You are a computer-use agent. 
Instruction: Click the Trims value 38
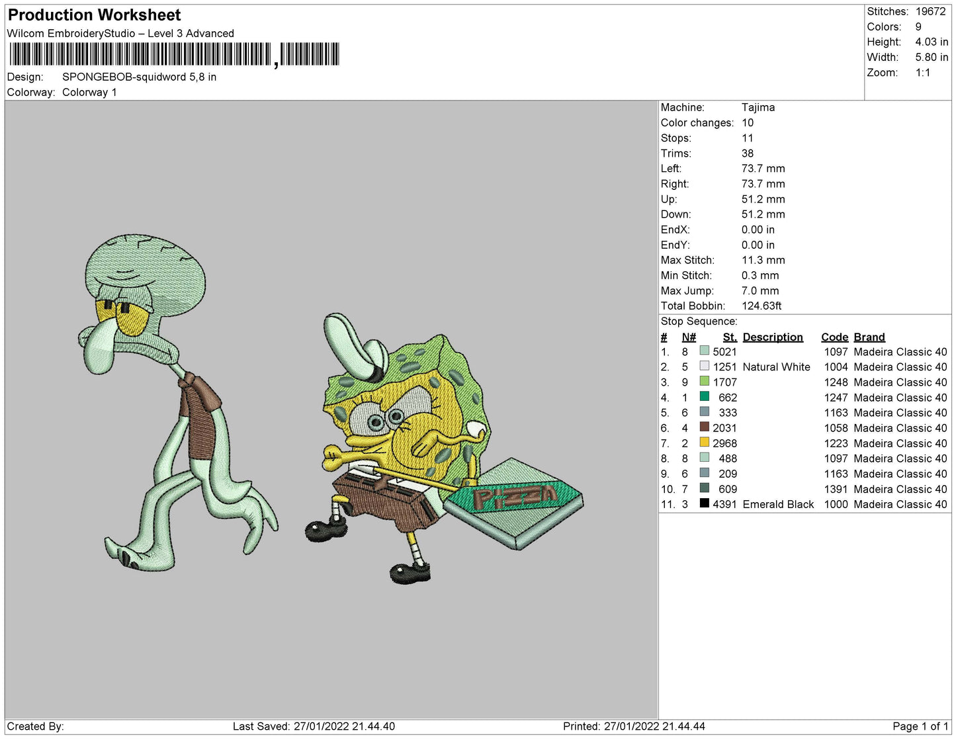748,153
